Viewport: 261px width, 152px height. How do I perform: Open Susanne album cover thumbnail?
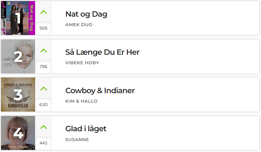[18, 133]
